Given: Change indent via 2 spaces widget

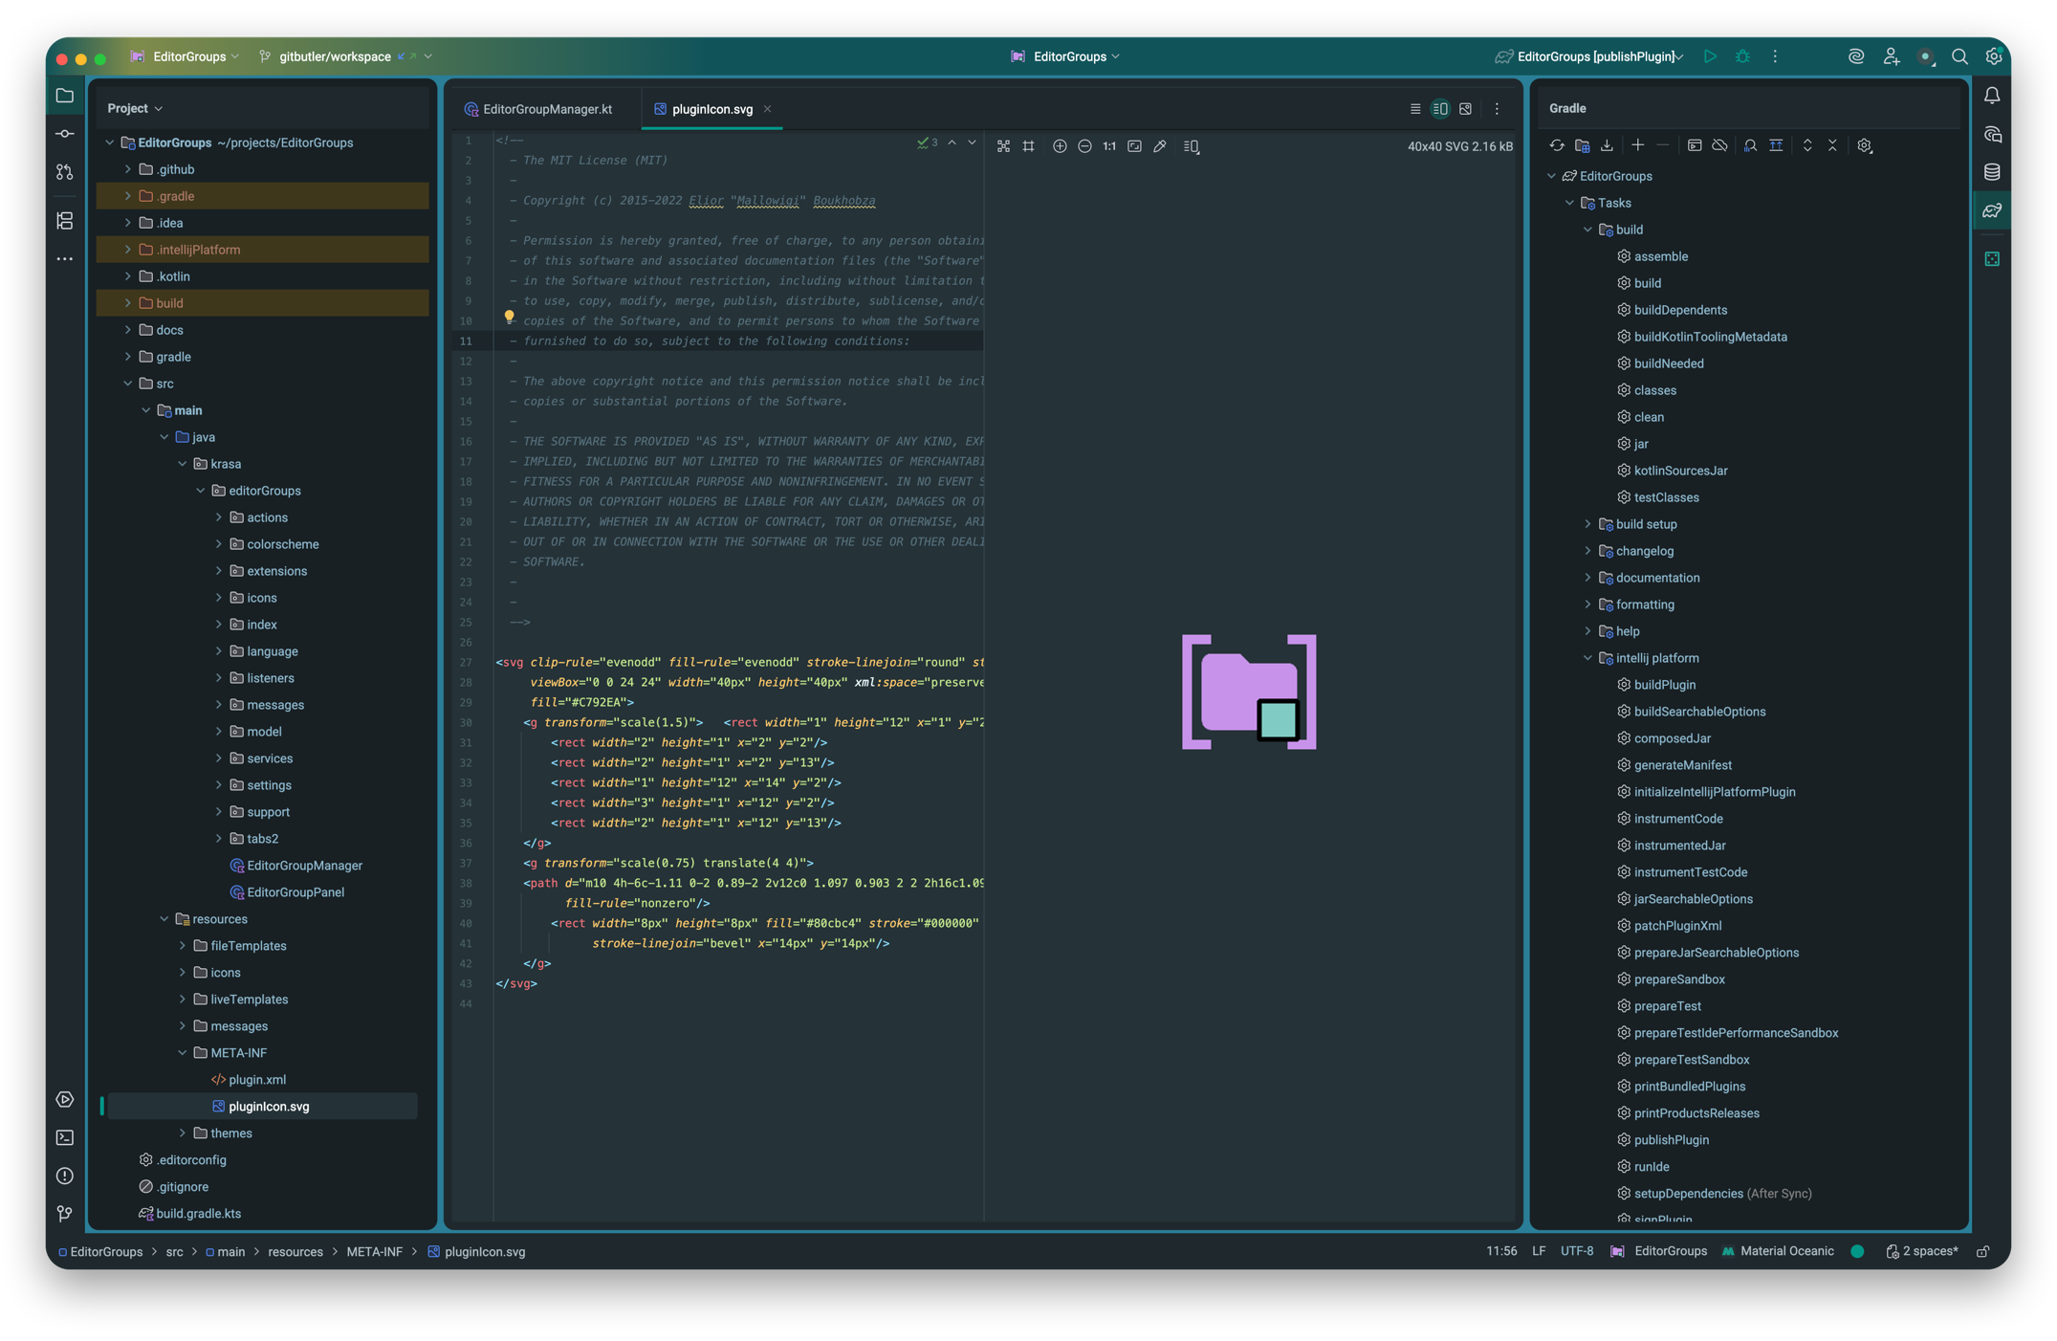Looking at the screenshot, I should (x=1922, y=1252).
